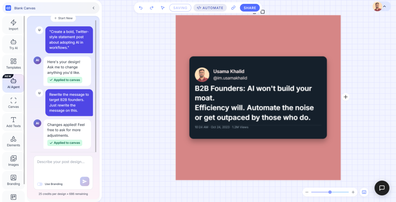Open the Add Texts tool
396x202 pixels.
(14, 122)
